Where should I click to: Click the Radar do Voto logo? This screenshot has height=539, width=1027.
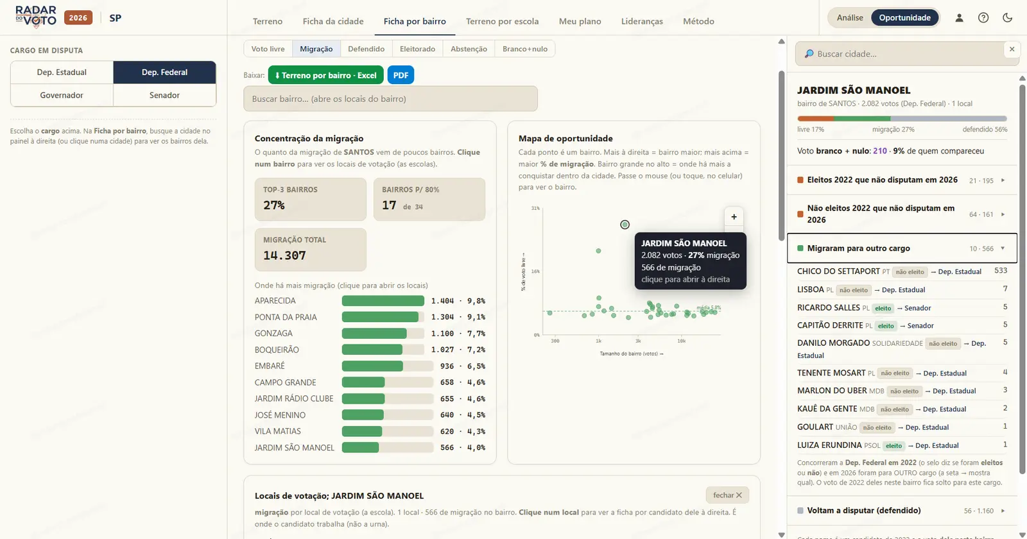(36, 17)
